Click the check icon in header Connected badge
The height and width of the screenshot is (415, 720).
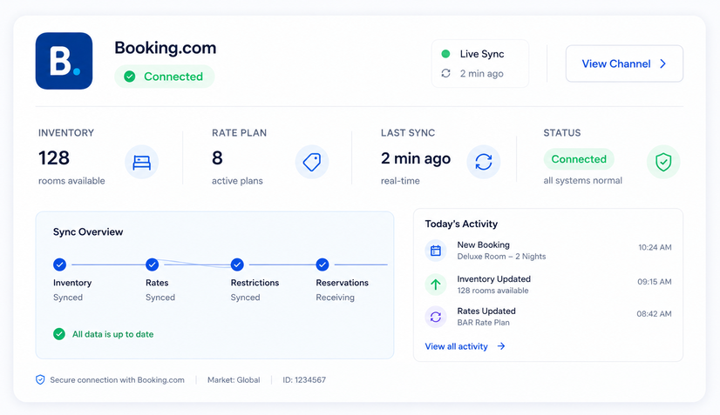pyautogui.click(x=130, y=77)
